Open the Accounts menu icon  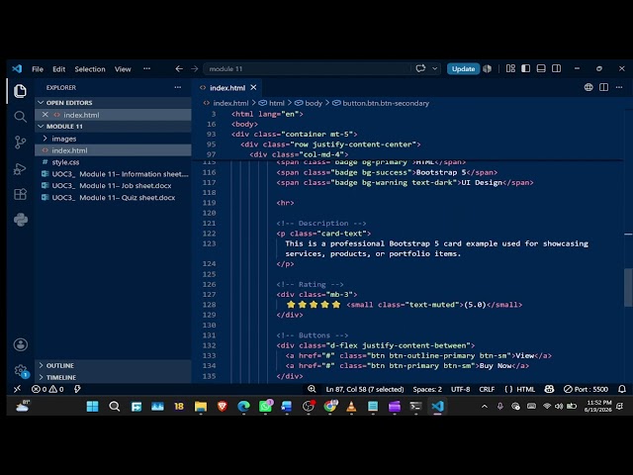tap(20, 344)
